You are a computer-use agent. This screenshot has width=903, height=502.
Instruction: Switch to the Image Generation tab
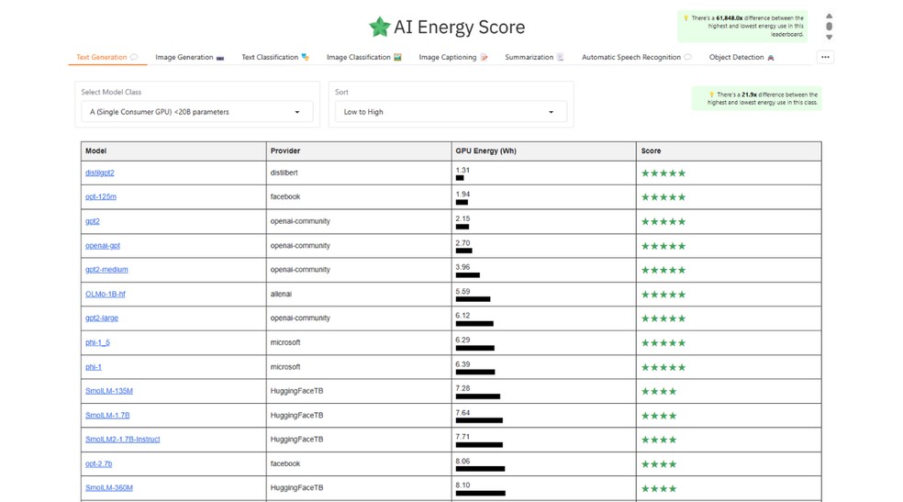pos(189,58)
